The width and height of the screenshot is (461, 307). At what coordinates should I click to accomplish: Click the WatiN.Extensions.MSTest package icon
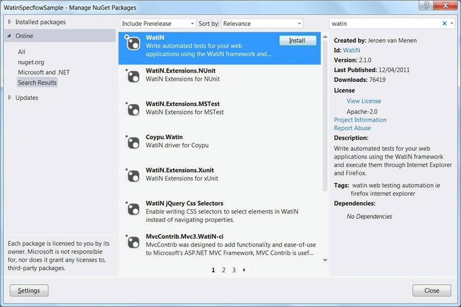(132, 110)
